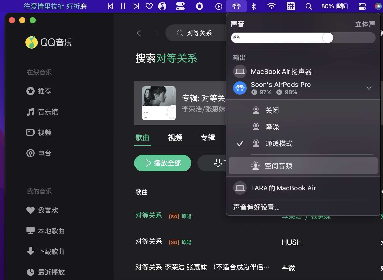
Task: Click the album artists 李荣浩/张惠妹
Action: click(204, 109)
